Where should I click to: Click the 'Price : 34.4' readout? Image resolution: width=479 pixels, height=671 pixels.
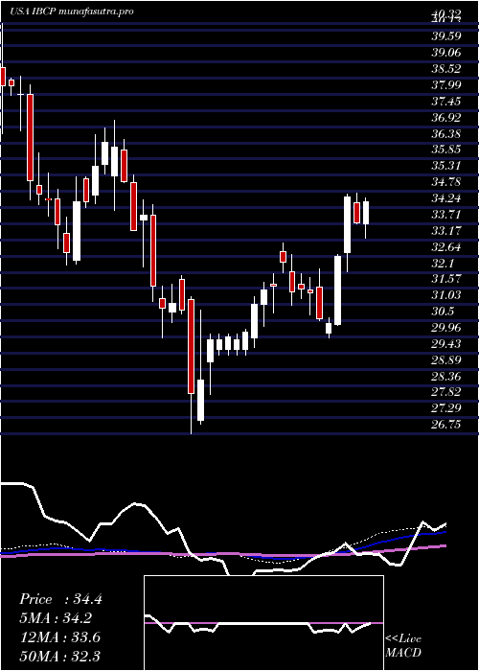(x=60, y=599)
